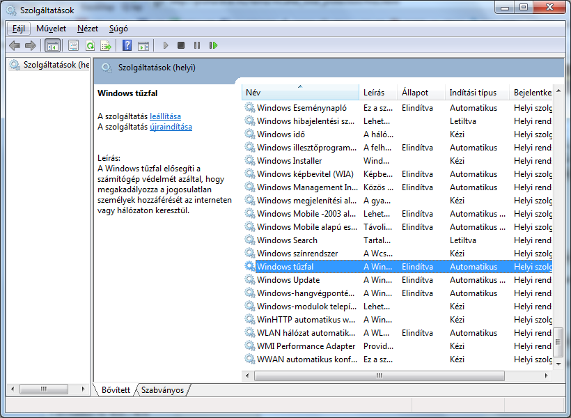Click the Restart service icon

click(213, 45)
